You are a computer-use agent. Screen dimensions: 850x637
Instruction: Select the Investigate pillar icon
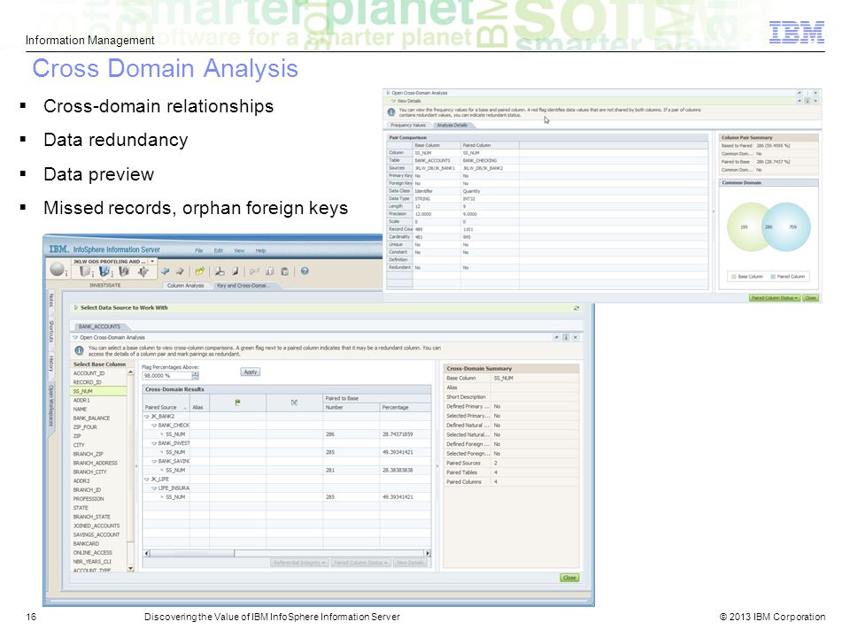click(104, 271)
